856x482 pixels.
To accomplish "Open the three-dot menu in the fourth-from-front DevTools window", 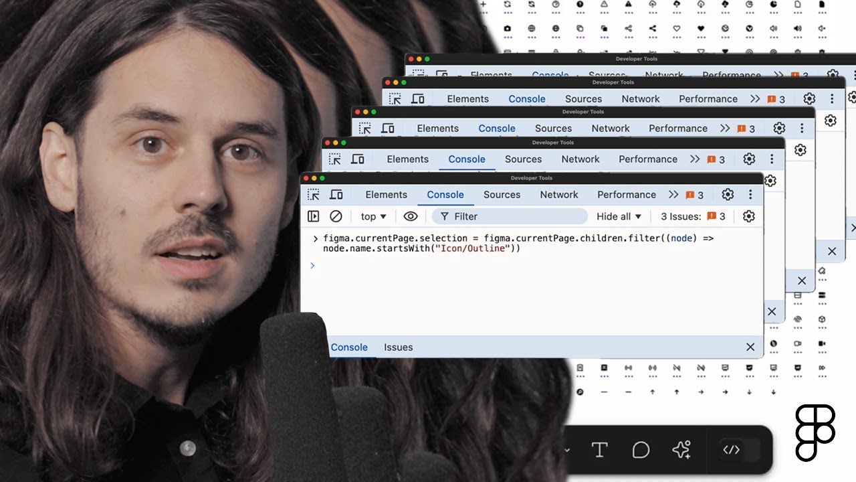I will (832, 99).
